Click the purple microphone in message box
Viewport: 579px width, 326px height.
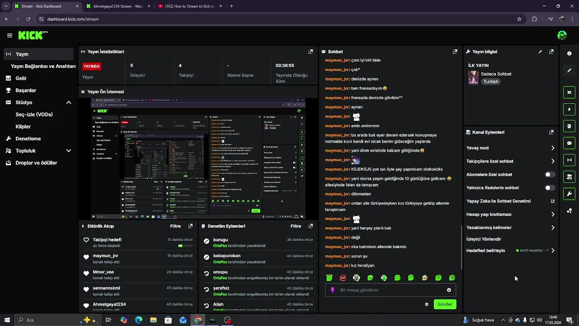pyautogui.click(x=332, y=290)
